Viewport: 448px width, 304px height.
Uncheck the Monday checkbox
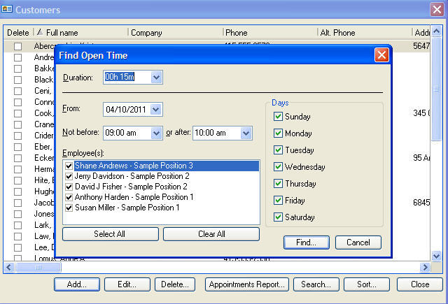(x=278, y=133)
